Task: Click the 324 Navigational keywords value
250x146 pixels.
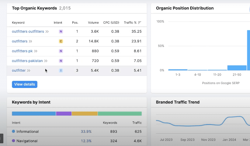Action: click(x=114, y=141)
